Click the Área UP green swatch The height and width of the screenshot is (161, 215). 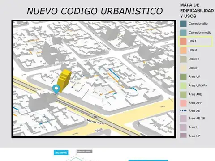click(183, 77)
